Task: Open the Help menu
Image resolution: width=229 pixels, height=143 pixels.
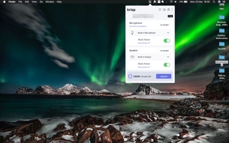Action: click(x=59, y=2)
